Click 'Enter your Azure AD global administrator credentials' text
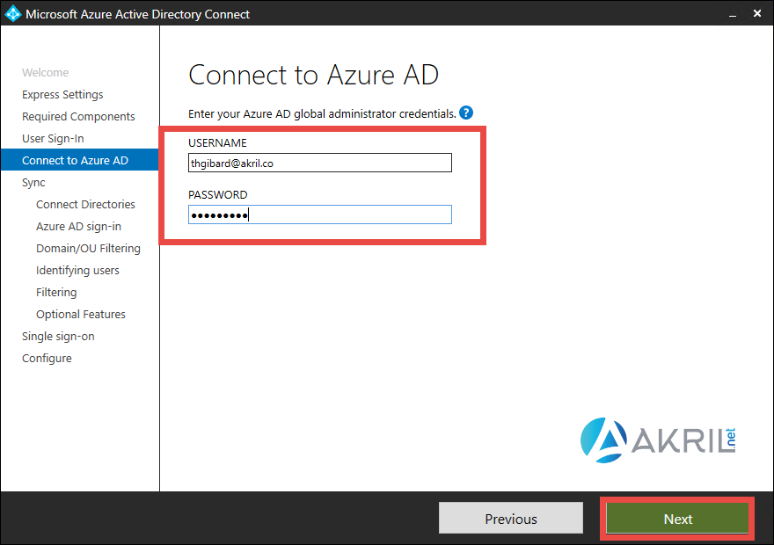774x545 pixels. coord(322,114)
